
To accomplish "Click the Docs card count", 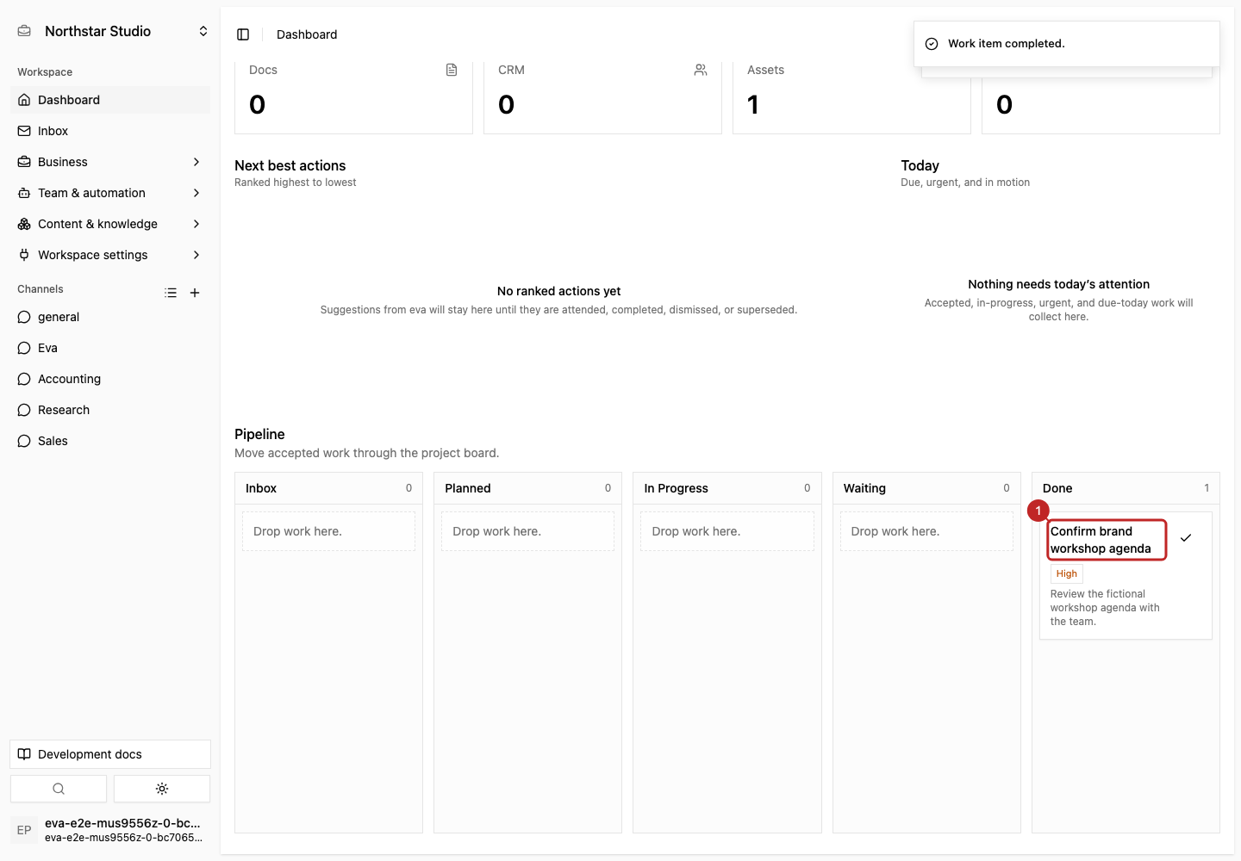I will coord(258,104).
